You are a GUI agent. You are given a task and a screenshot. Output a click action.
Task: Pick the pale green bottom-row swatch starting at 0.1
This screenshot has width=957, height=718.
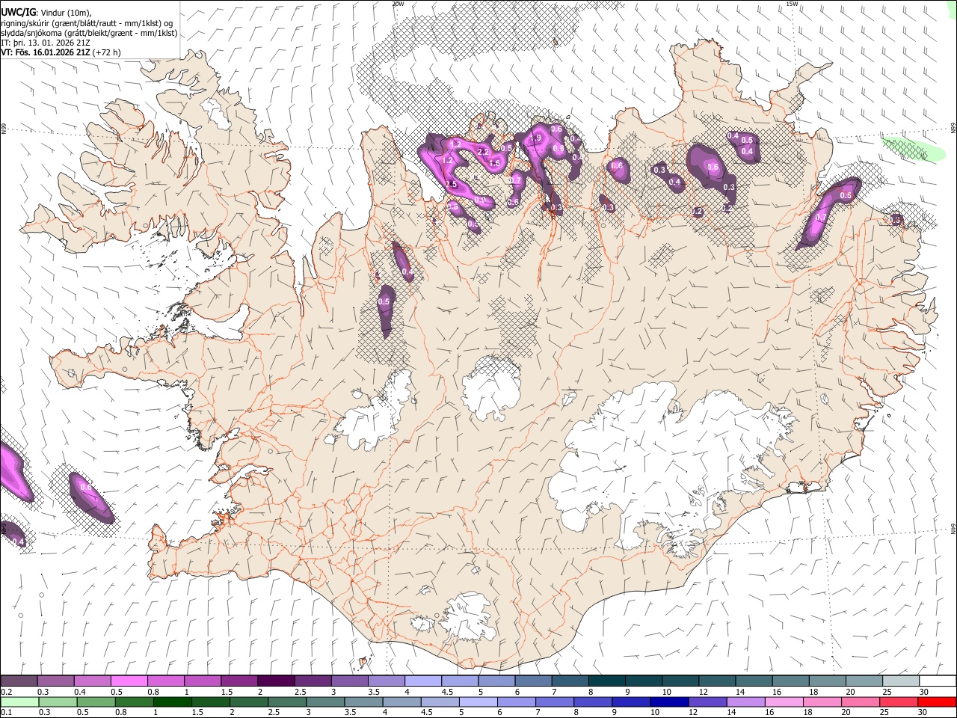tap(19, 702)
